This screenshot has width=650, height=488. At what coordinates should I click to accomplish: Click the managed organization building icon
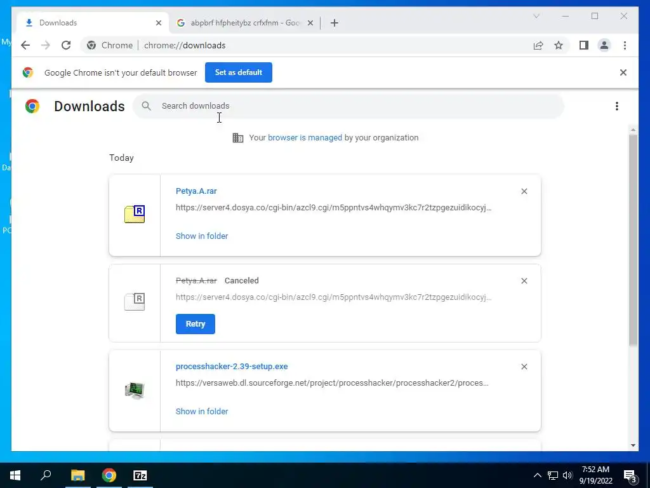[238, 138]
